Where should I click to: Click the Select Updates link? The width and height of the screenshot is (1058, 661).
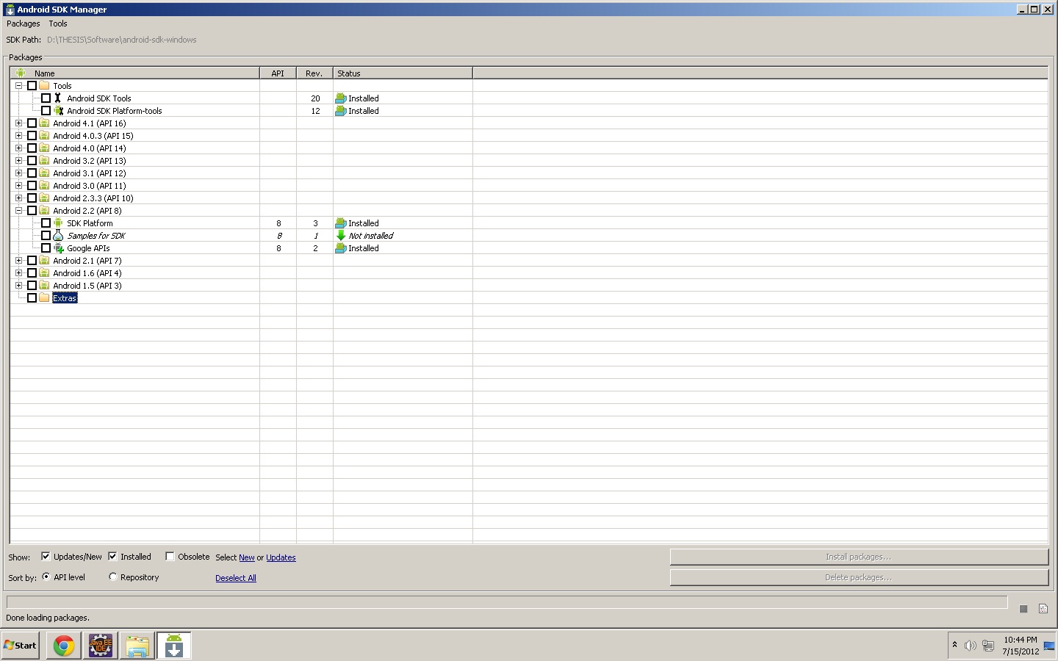click(281, 557)
